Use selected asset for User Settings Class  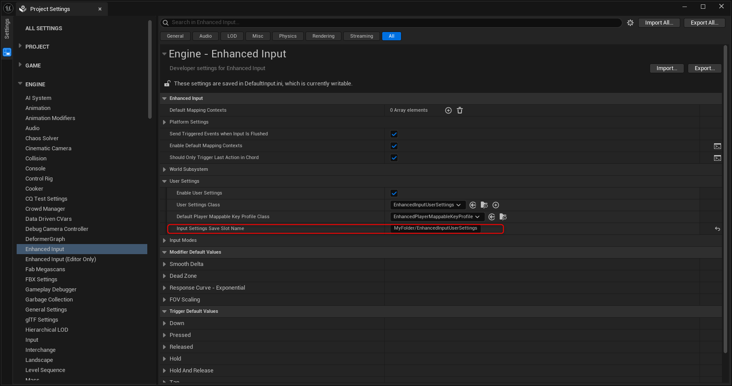coord(473,205)
